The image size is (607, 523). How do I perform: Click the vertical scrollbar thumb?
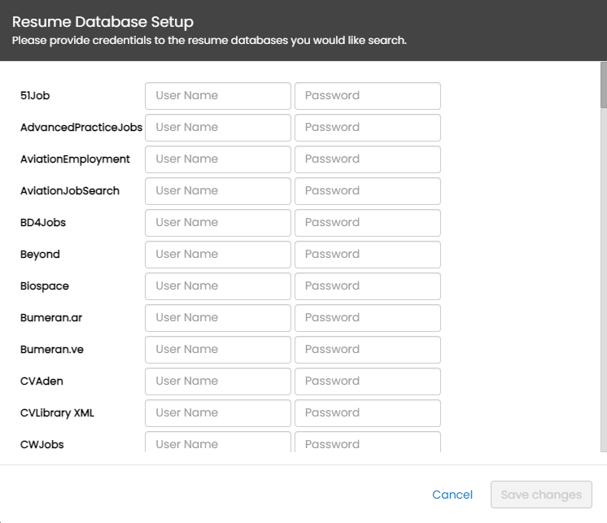click(x=604, y=85)
